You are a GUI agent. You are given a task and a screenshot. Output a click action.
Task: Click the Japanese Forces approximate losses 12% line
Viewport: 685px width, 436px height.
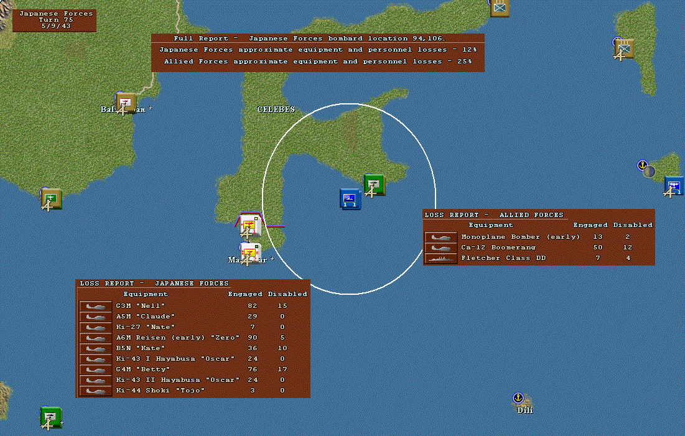point(318,50)
